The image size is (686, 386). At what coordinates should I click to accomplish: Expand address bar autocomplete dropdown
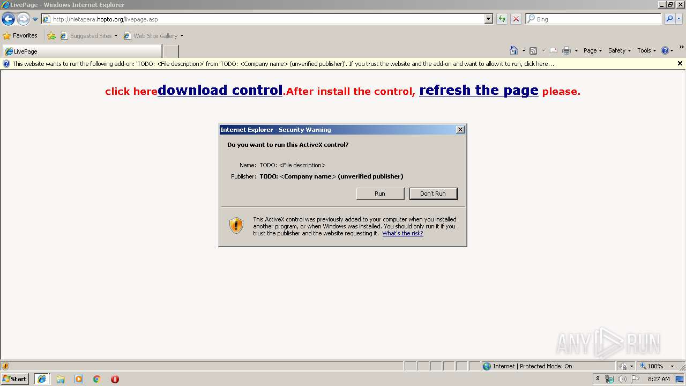(x=488, y=19)
